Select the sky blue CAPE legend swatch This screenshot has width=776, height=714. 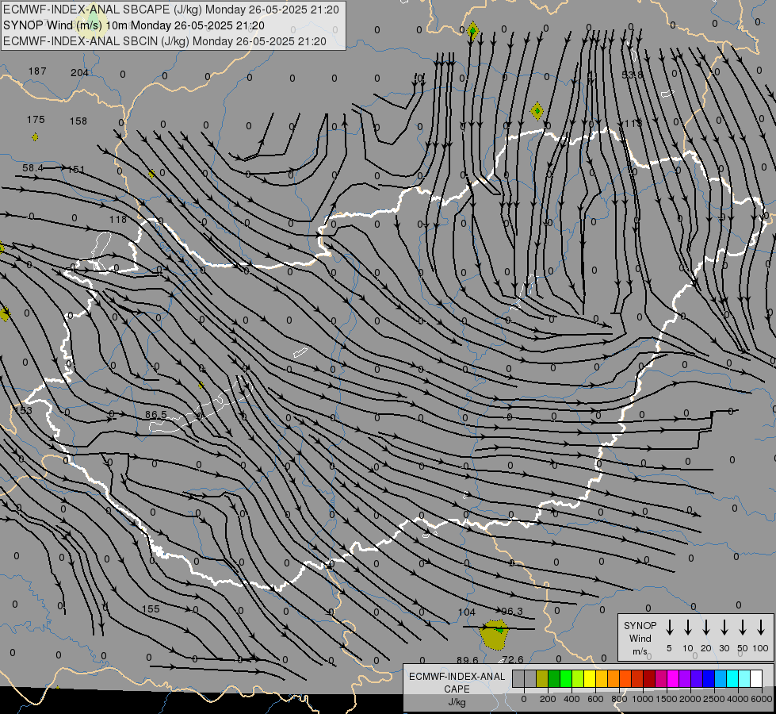click(x=721, y=678)
